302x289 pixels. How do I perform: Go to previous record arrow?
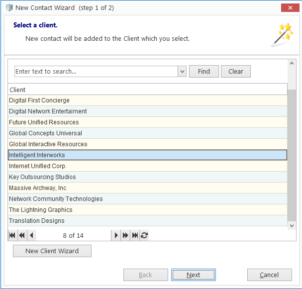click(31, 235)
